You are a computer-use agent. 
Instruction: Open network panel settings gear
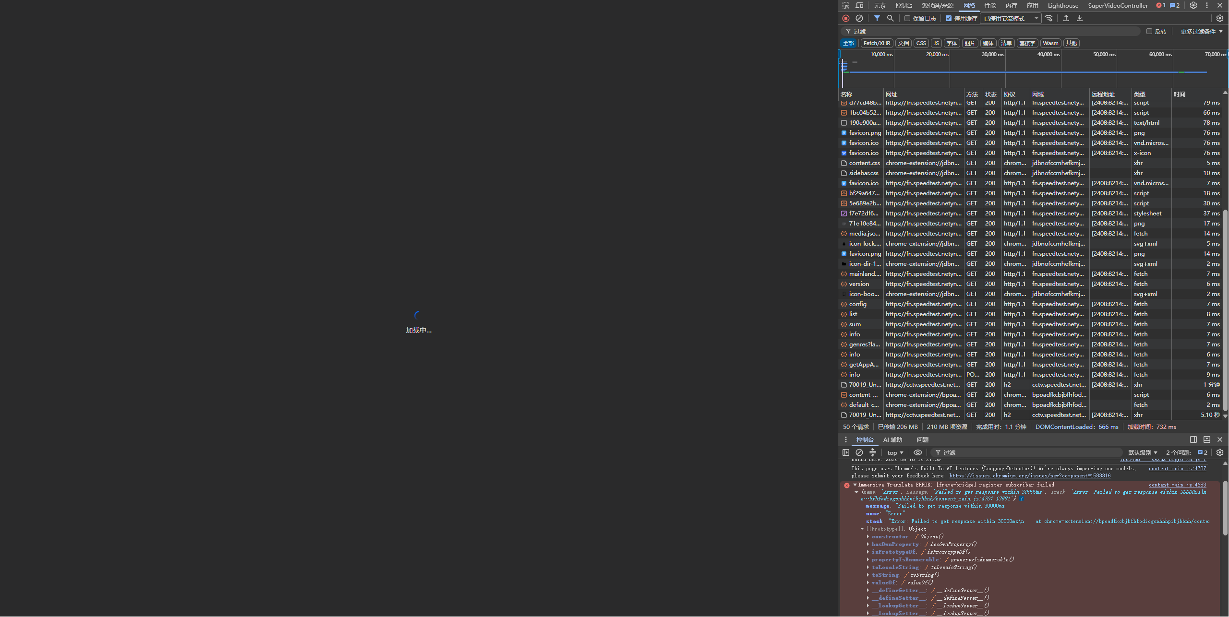[x=1220, y=18]
